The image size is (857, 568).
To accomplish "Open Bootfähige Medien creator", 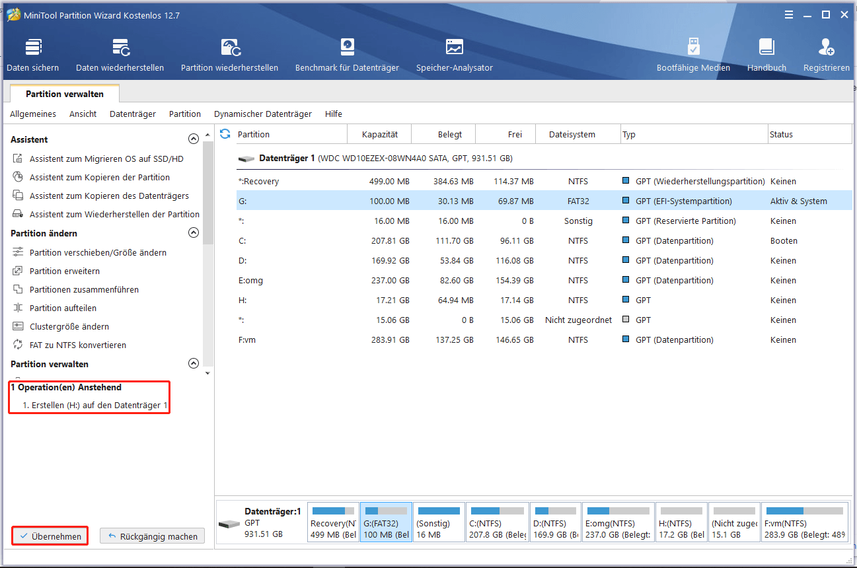I will point(694,55).
